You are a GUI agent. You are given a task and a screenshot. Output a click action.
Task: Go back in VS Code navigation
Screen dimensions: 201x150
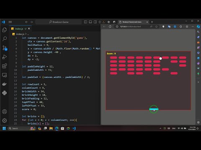point(26,22)
